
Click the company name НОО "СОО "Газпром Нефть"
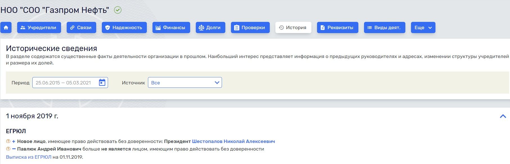[x=55, y=10]
